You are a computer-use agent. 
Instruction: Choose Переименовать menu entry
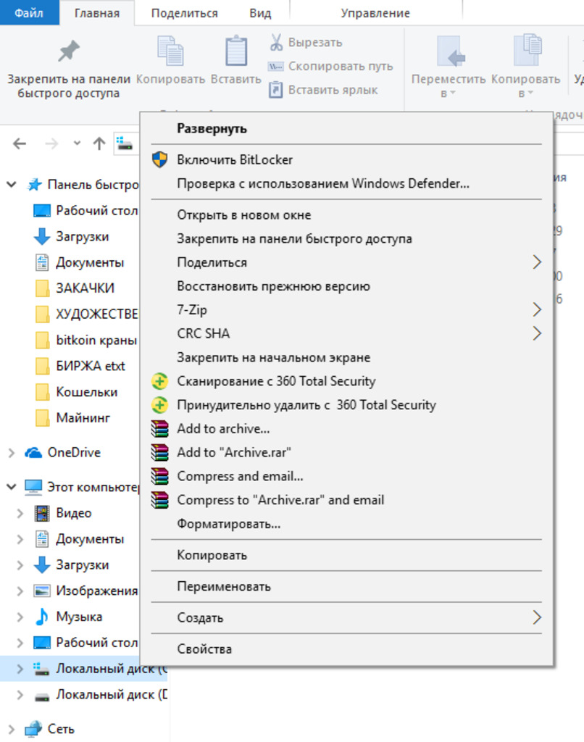(x=346, y=586)
